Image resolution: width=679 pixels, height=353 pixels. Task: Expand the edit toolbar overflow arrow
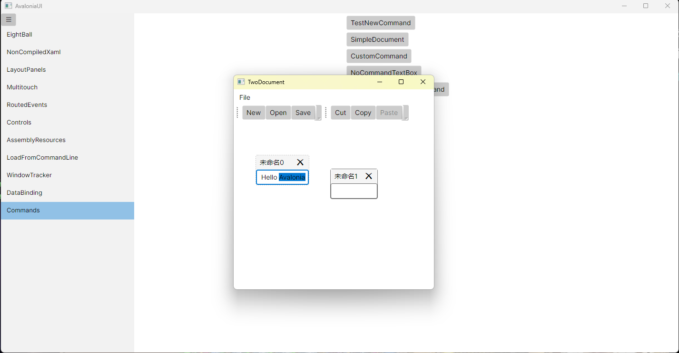(x=405, y=113)
